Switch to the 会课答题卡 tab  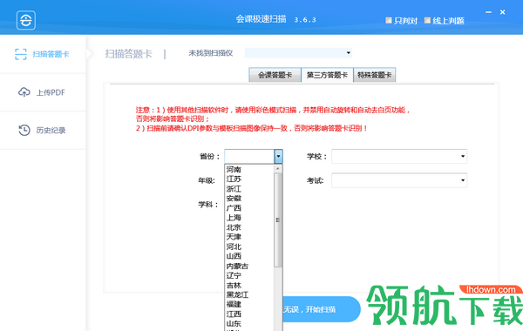click(x=275, y=75)
